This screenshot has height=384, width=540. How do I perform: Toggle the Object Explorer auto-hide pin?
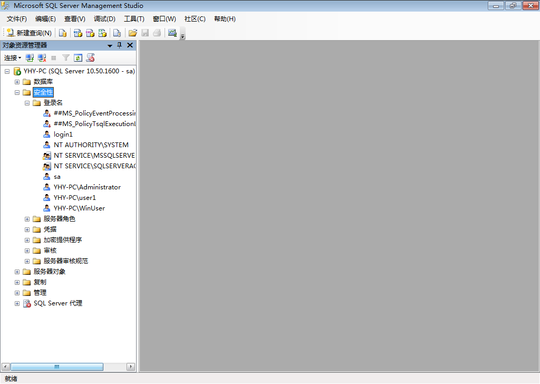tap(120, 45)
